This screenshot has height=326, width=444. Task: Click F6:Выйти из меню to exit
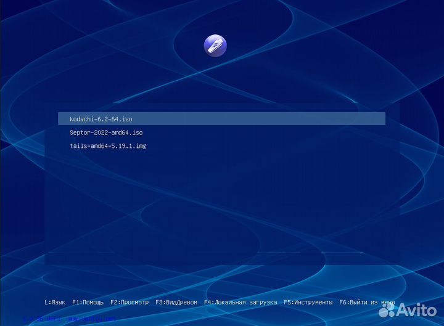click(x=367, y=302)
